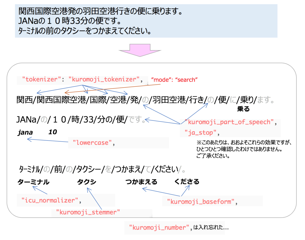Click the token 33 in second tokenized line

click(x=88, y=119)
